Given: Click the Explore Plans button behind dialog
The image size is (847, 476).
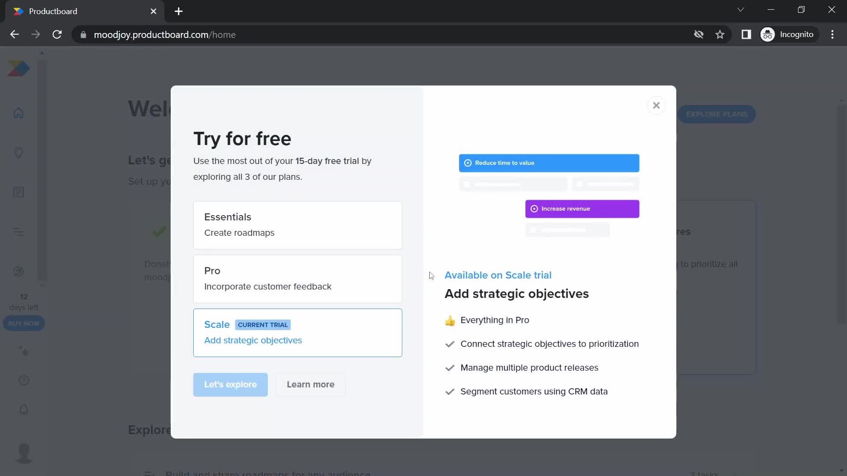Looking at the screenshot, I should click(x=716, y=114).
